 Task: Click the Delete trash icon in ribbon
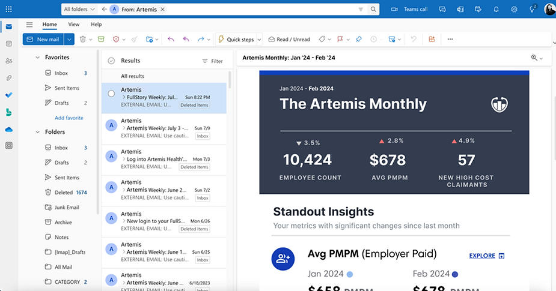pos(82,39)
